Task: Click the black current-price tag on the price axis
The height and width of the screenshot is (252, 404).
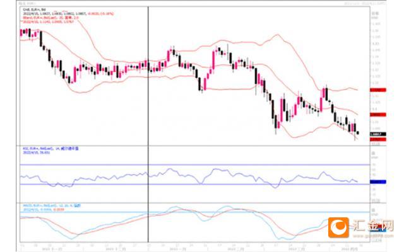Action: point(377,134)
